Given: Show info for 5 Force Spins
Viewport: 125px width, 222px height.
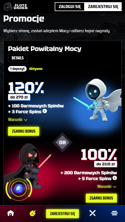Looking at the screenshot, I should (115, 178).
